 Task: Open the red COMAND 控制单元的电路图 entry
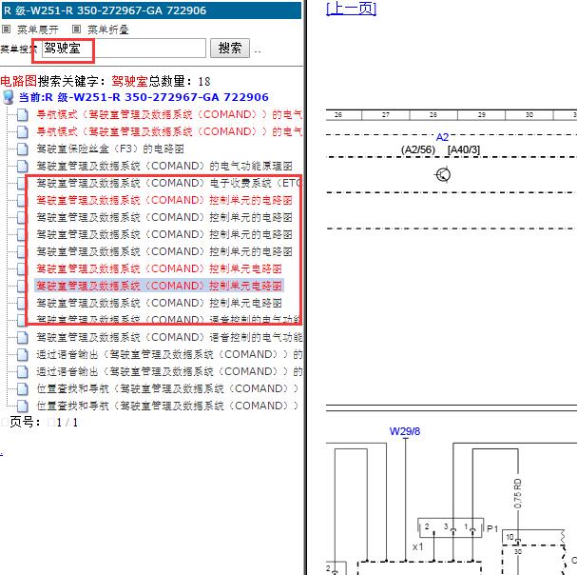(x=164, y=200)
